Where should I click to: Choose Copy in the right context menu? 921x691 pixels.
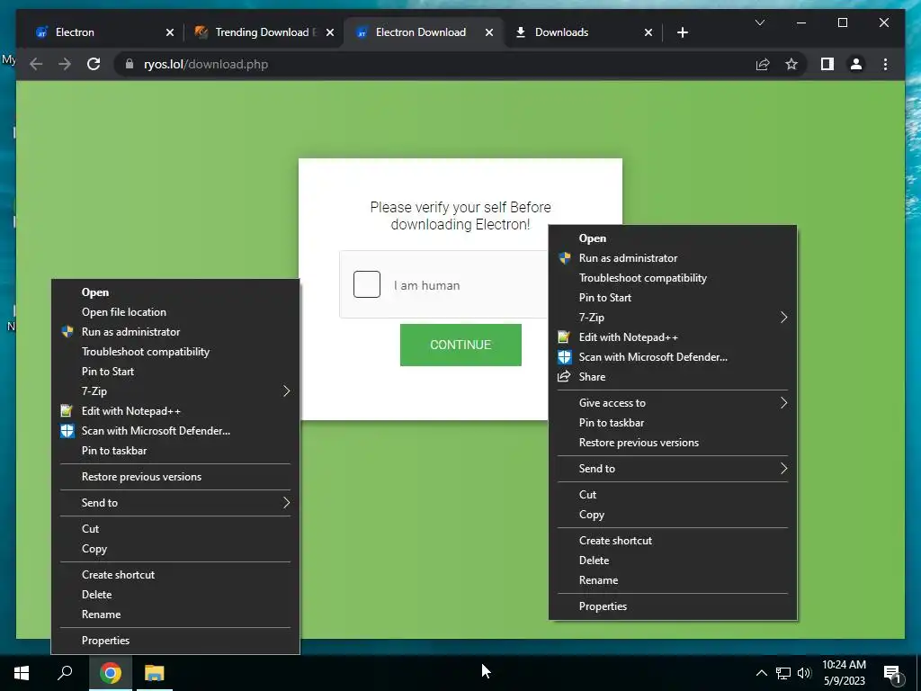(x=673, y=515)
